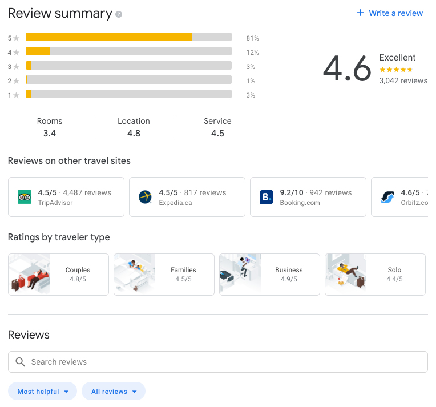Image resolution: width=436 pixels, height=407 pixels.
Task: Pick the Solo traveler rating card
Action: tap(375, 275)
